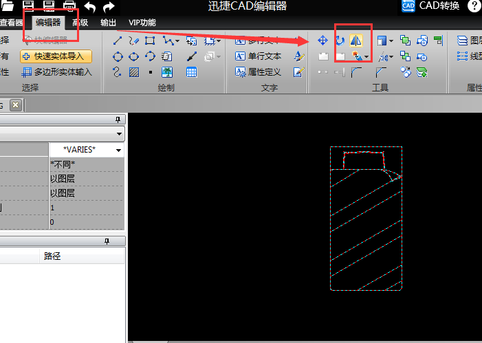Click the text style brush icon

pyautogui.click(x=299, y=56)
